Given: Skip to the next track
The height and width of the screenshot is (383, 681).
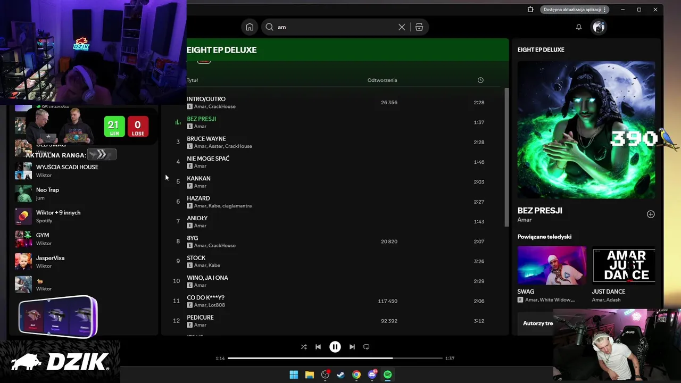Looking at the screenshot, I should 352,347.
